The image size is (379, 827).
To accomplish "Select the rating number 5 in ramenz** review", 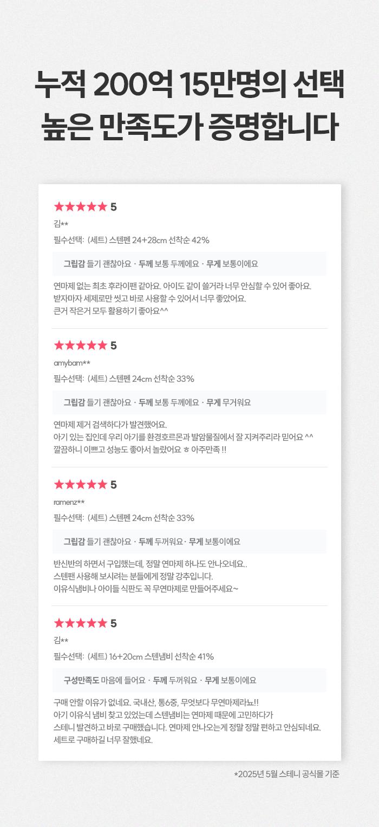I will click(x=114, y=485).
